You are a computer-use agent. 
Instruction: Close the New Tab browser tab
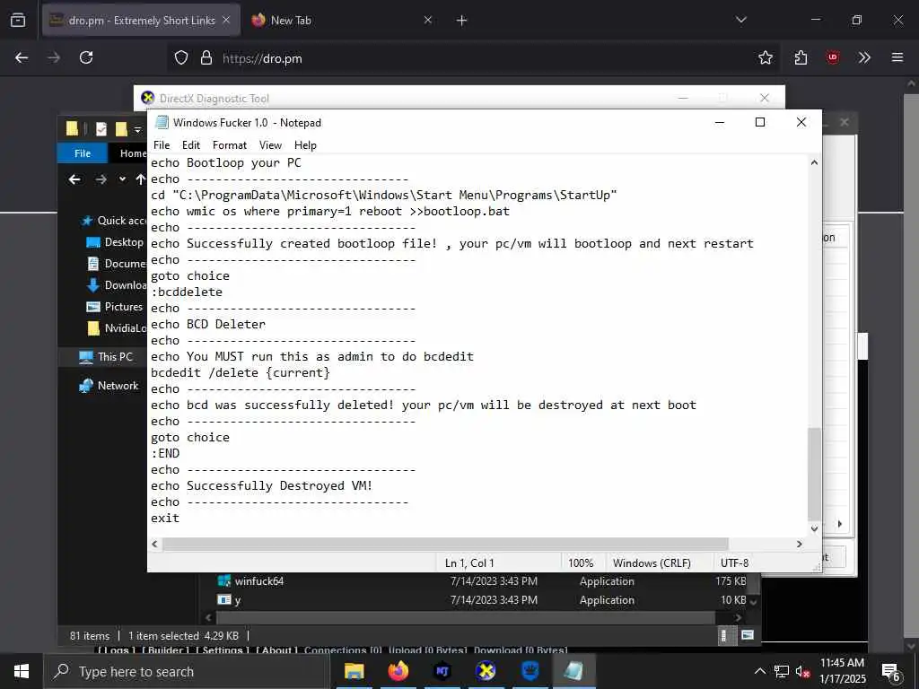point(428,21)
